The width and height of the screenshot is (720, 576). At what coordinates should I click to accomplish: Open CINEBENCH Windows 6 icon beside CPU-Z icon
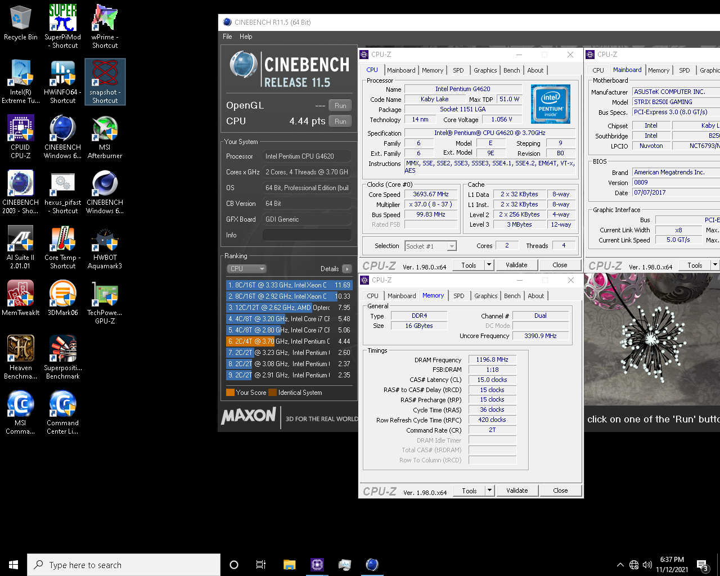[x=63, y=137]
